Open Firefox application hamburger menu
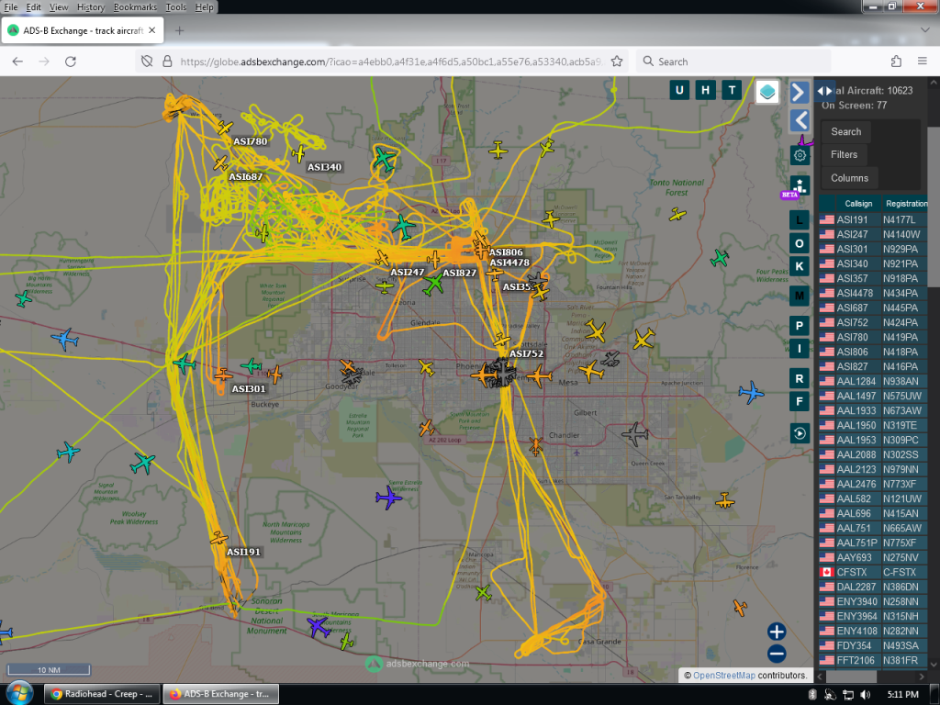Viewport: 940px width, 705px height. pos(922,62)
